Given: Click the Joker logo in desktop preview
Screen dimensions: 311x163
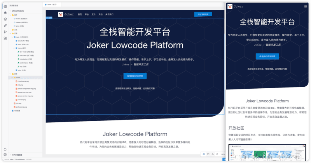Looking at the screenshot, I should pyautogui.click(x=61, y=14).
